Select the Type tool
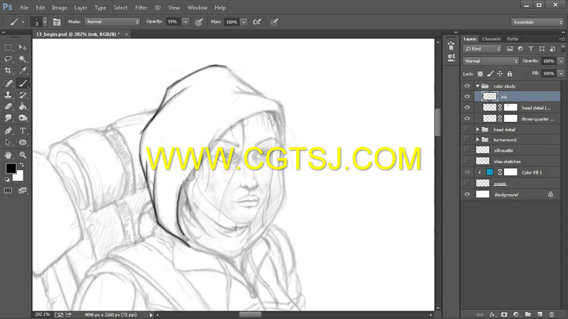The height and width of the screenshot is (319, 568). (x=23, y=131)
